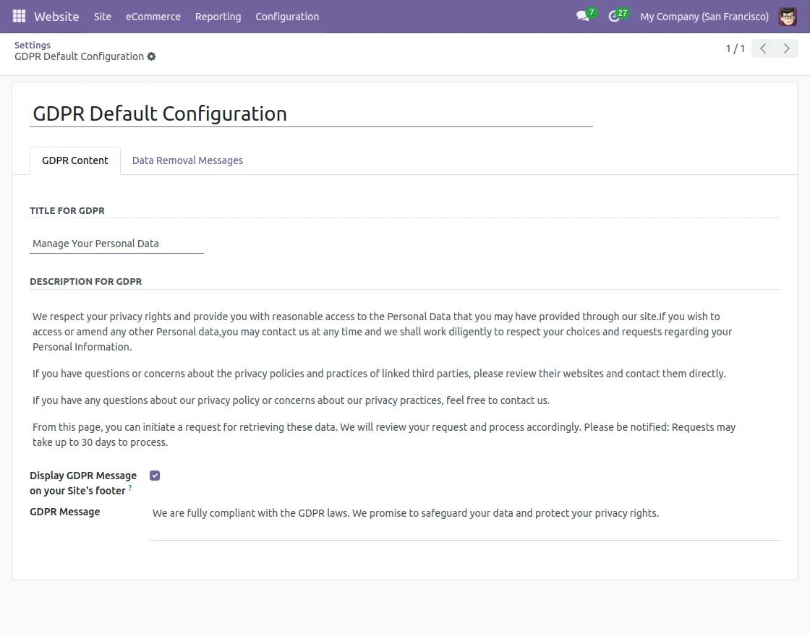This screenshot has height=636, width=810.
Task: Click the next record arrow
Action: click(x=787, y=48)
